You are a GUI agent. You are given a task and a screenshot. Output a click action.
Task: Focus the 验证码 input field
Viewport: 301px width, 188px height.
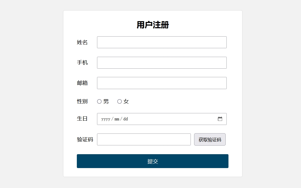coord(144,140)
